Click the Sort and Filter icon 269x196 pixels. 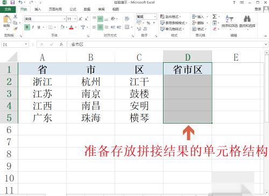tap(229, 19)
